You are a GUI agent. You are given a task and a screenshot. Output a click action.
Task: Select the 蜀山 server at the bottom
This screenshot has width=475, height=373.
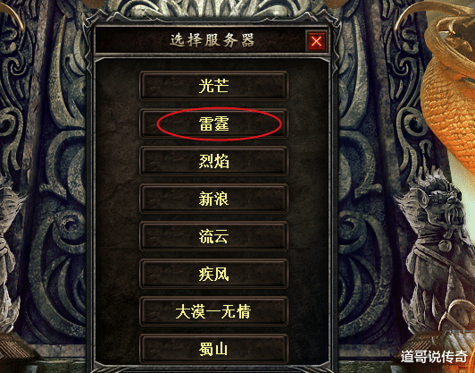[x=213, y=350]
